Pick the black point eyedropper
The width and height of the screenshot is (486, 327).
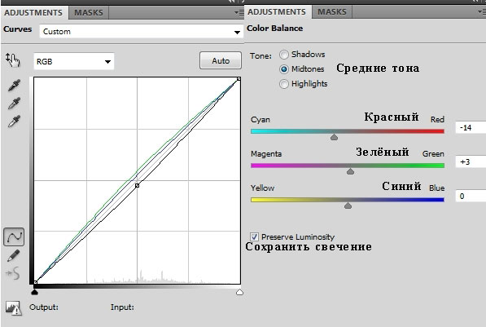coord(14,85)
